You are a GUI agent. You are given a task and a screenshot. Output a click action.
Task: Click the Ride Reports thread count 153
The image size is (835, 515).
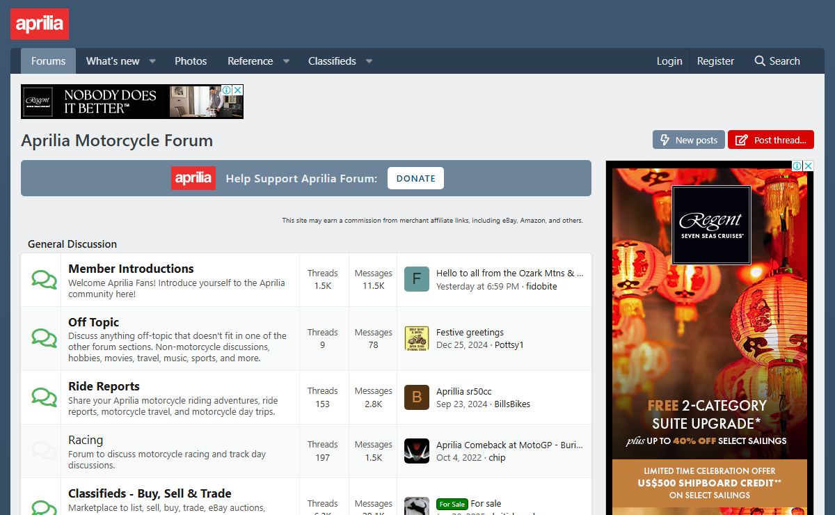pos(322,404)
